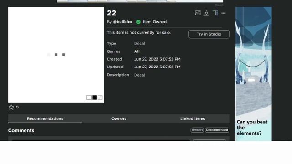292x164 pixels.
Task: Open the @bullblox creator profile link
Action: click(123, 22)
